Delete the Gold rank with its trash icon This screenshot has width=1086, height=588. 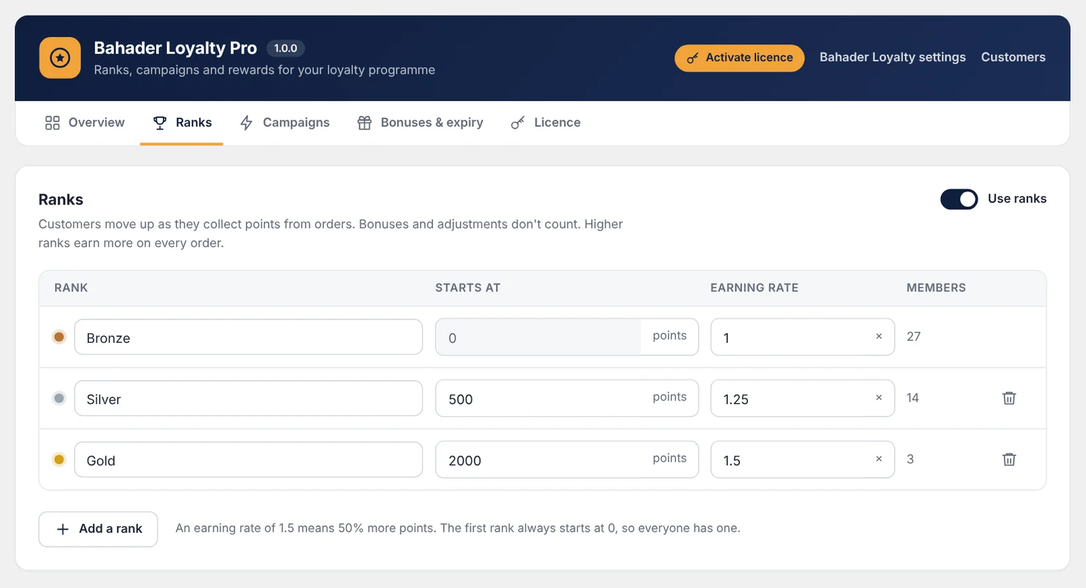[1009, 460]
